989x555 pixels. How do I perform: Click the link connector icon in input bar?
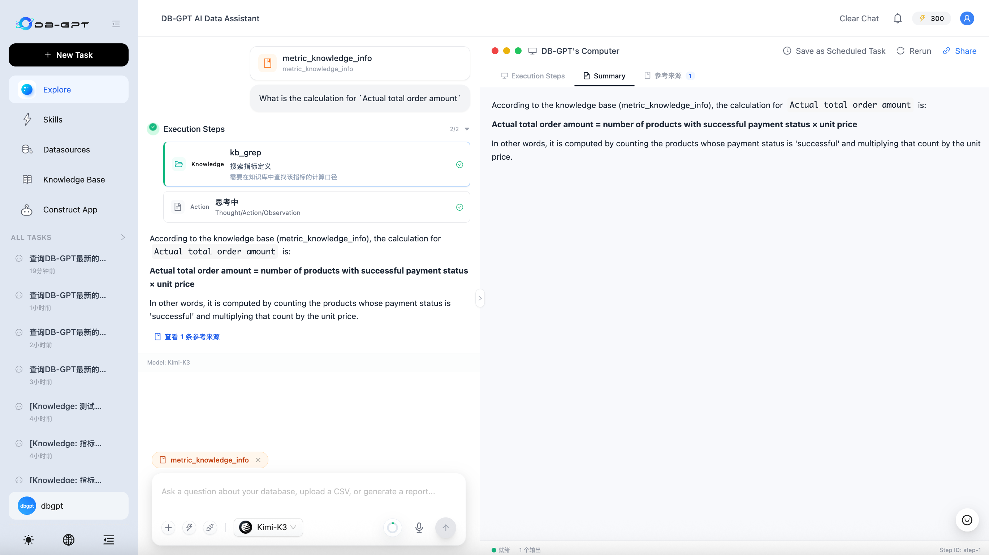point(210,527)
